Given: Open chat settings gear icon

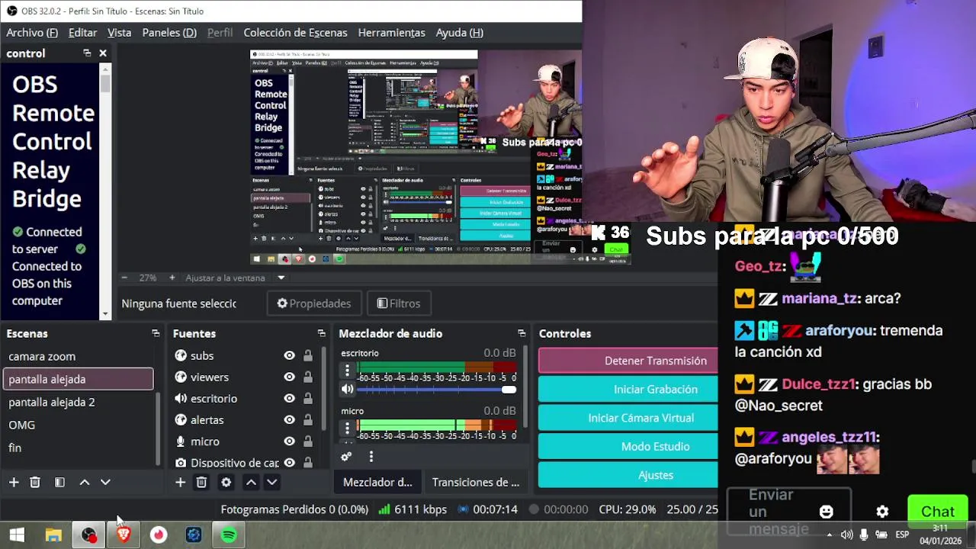Looking at the screenshot, I should pyautogui.click(x=882, y=512).
